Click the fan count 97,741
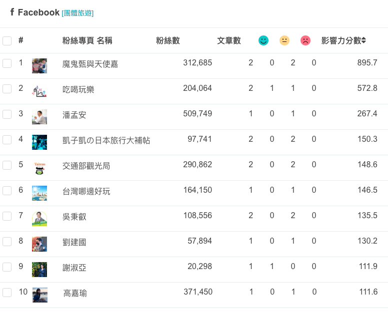This screenshot has height=312, width=388. [199, 139]
